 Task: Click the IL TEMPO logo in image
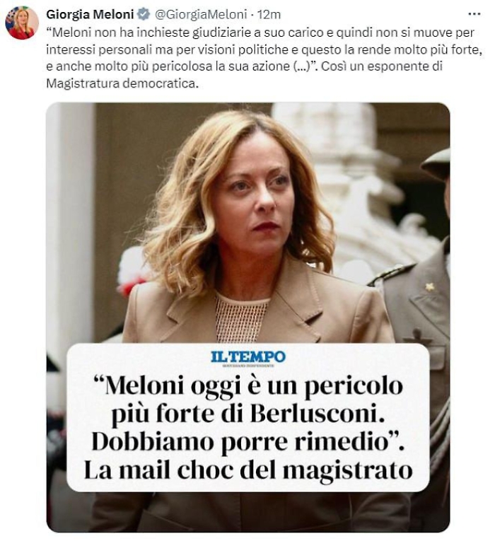(x=248, y=358)
